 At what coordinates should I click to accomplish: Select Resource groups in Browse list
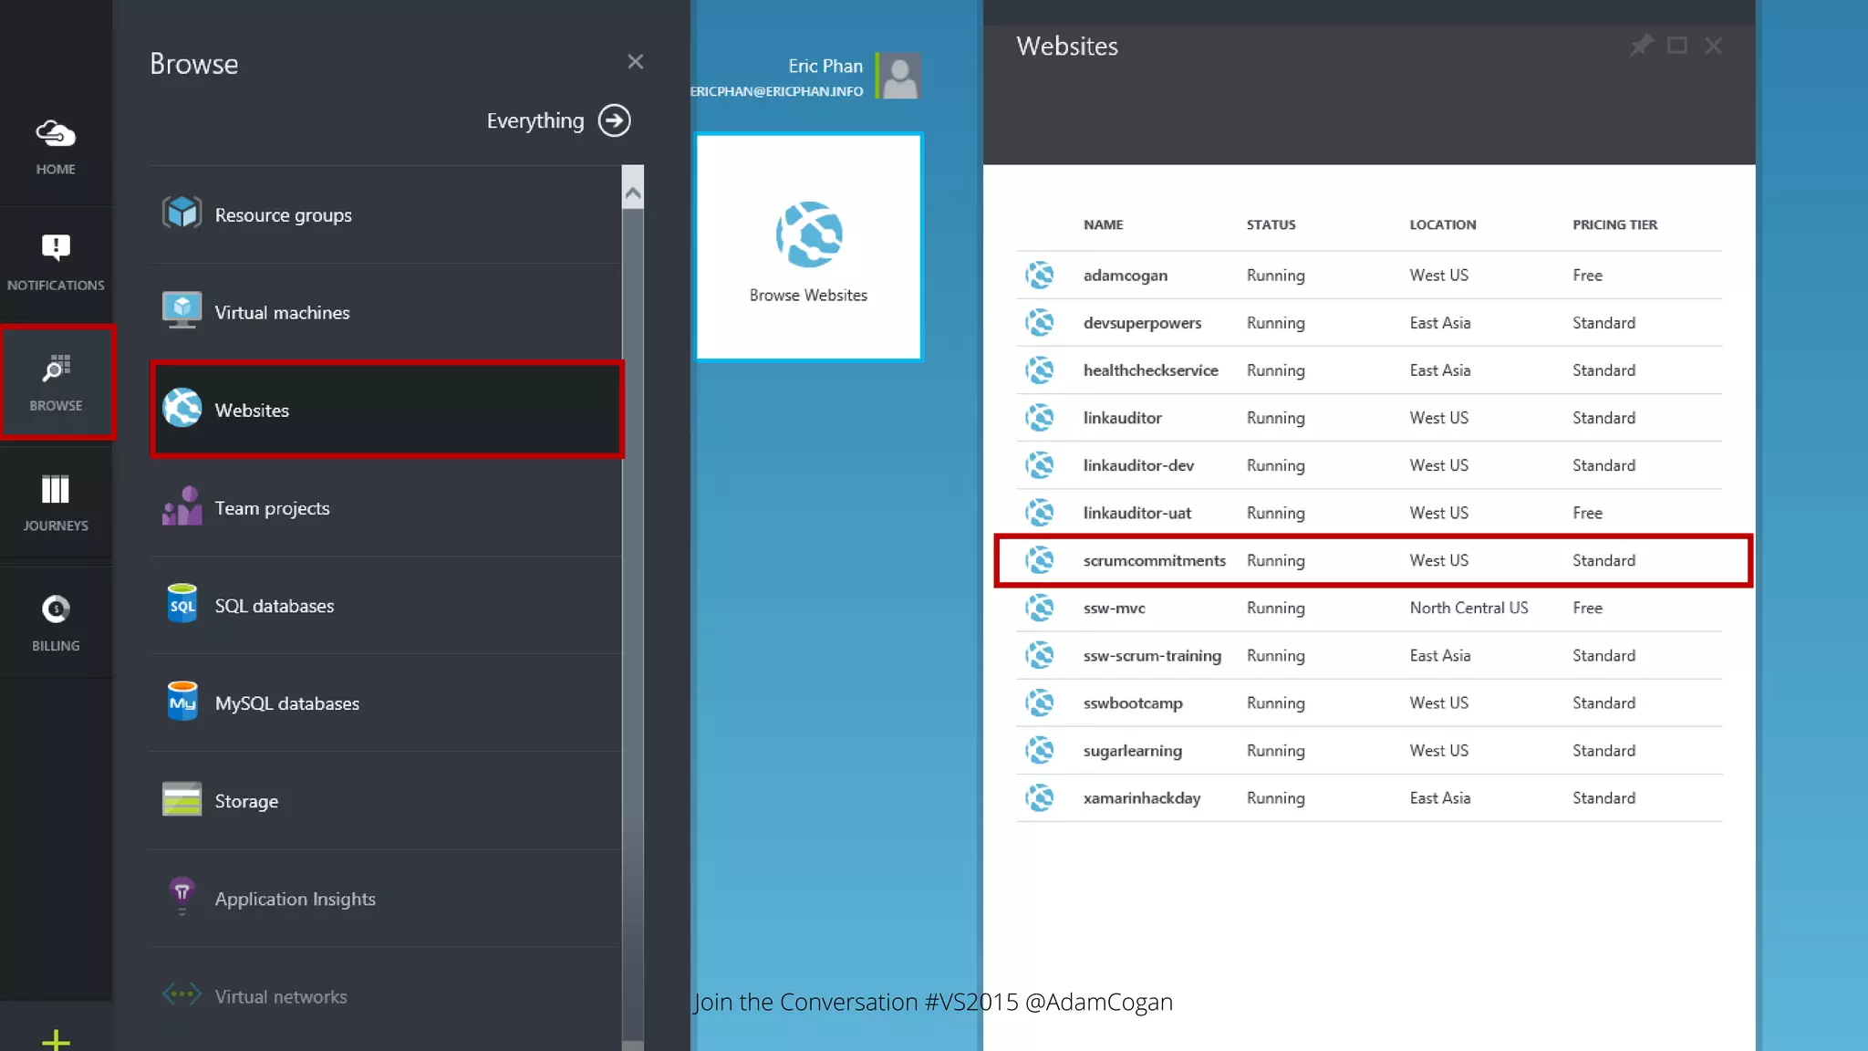click(283, 215)
